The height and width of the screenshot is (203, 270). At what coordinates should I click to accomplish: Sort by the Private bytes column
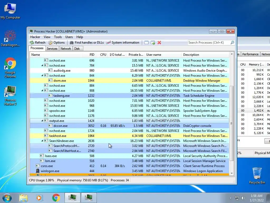point(135,55)
